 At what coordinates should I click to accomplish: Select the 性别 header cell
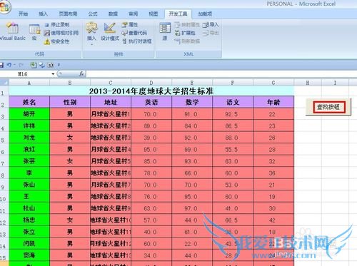point(70,102)
